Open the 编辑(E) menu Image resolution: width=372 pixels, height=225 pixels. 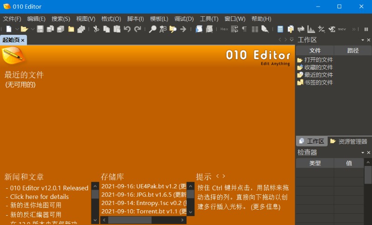[x=36, y=19]
